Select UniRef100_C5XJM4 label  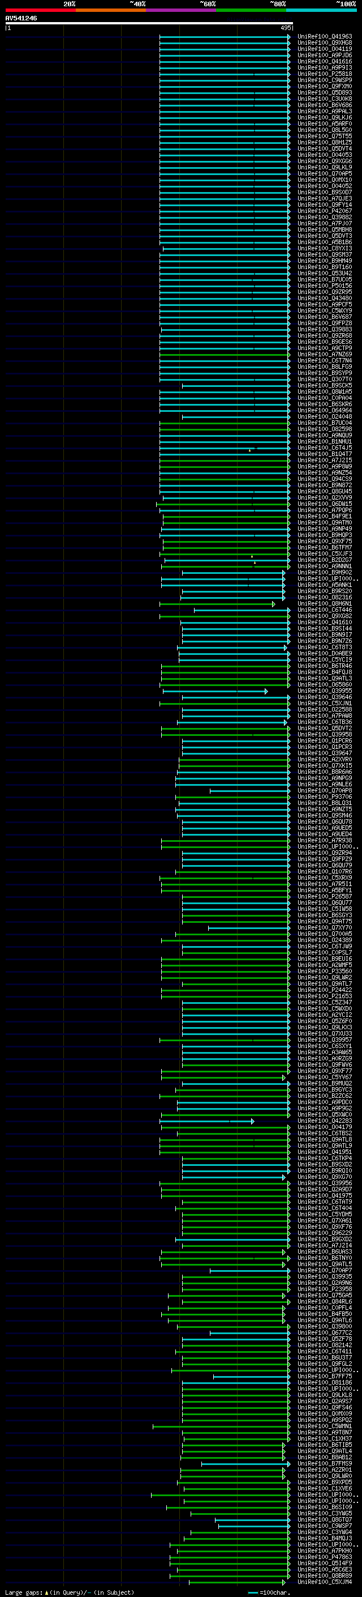click(325, 1582)
